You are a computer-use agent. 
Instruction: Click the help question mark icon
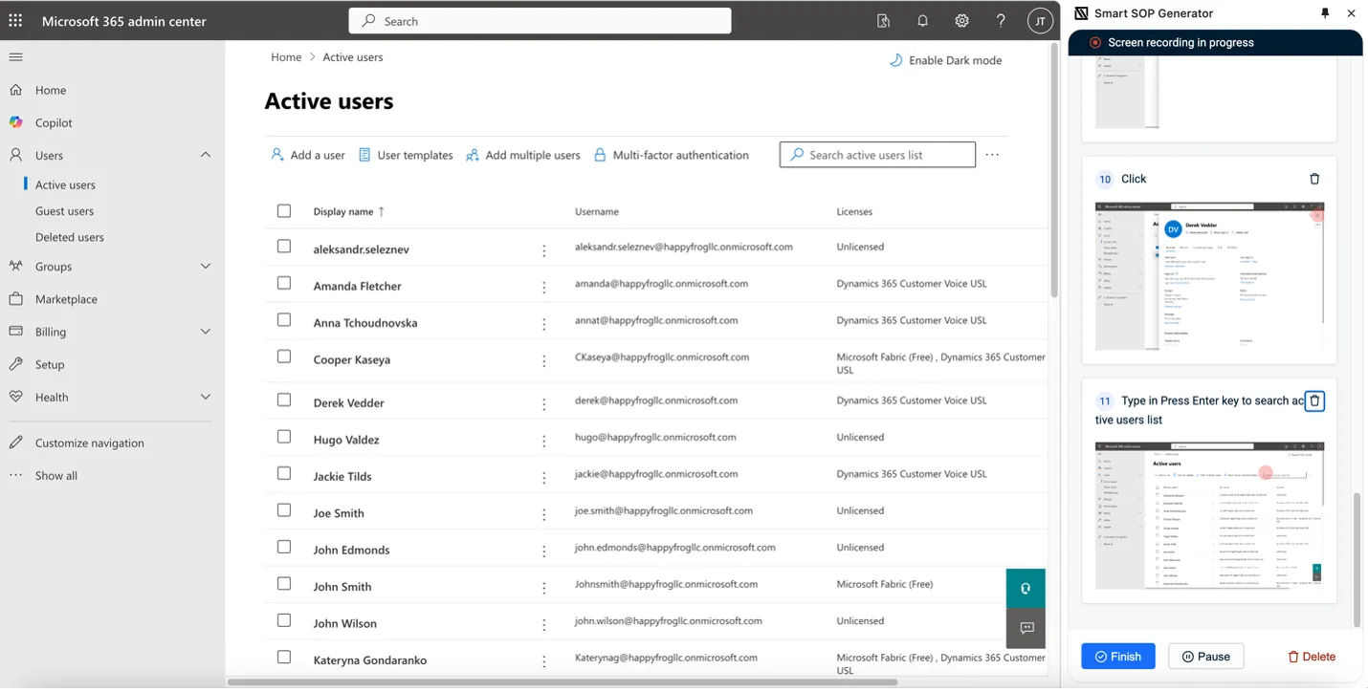1001,21
